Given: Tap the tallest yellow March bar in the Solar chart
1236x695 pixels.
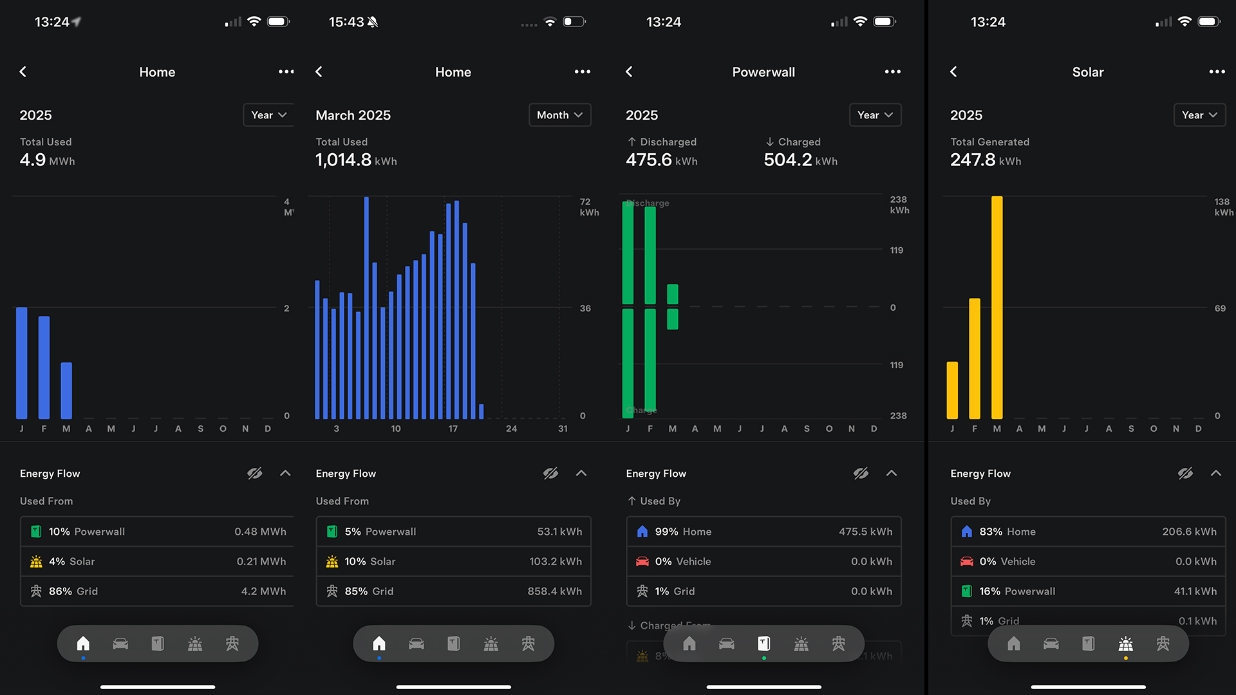Looking at the screenshot, I should [x=997, y=308].
